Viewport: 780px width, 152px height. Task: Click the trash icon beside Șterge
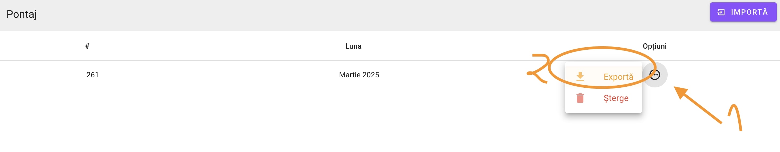(x=580, y=98)
